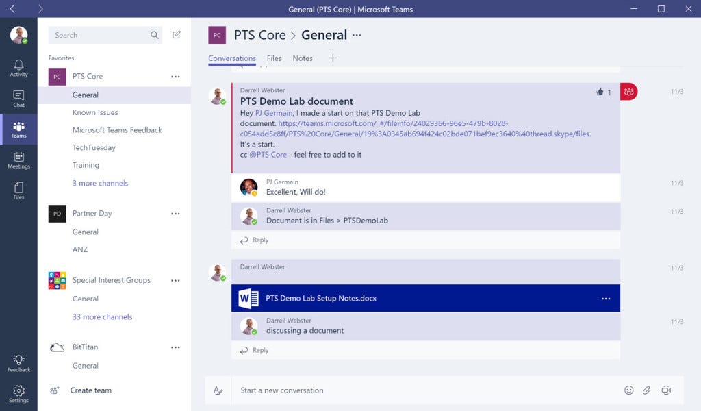This screenshot has height=411, width=701.
Task: Click the teams.microsoft.com file link
Action: click(x=416, y=128)
